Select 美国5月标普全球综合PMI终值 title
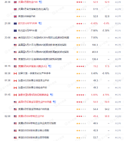This screenshot has height=141, width=124. [x=34, y=109]
